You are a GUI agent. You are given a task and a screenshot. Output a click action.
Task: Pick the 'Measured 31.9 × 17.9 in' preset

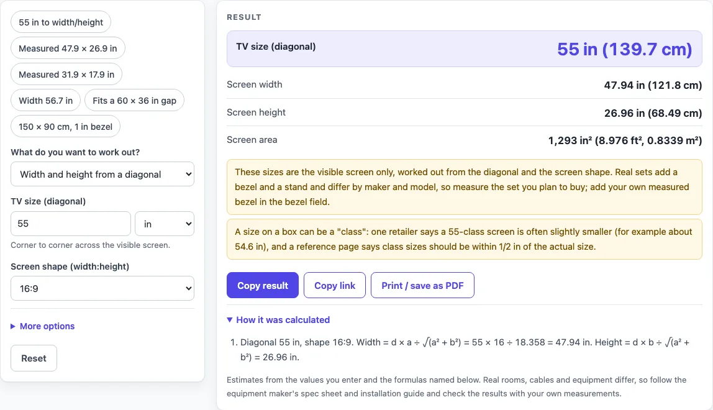(x=66, y=74)
